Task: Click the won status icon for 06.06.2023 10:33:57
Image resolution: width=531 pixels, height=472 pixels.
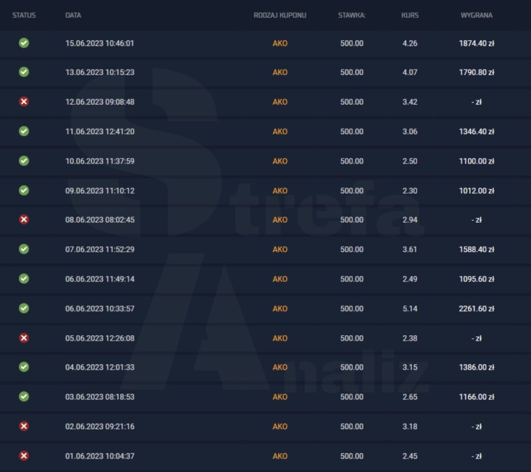Action: coord(24,309)
